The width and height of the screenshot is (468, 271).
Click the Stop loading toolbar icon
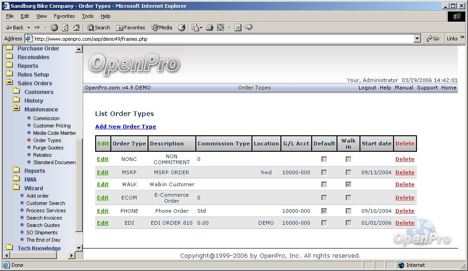[x=54, y=28]
